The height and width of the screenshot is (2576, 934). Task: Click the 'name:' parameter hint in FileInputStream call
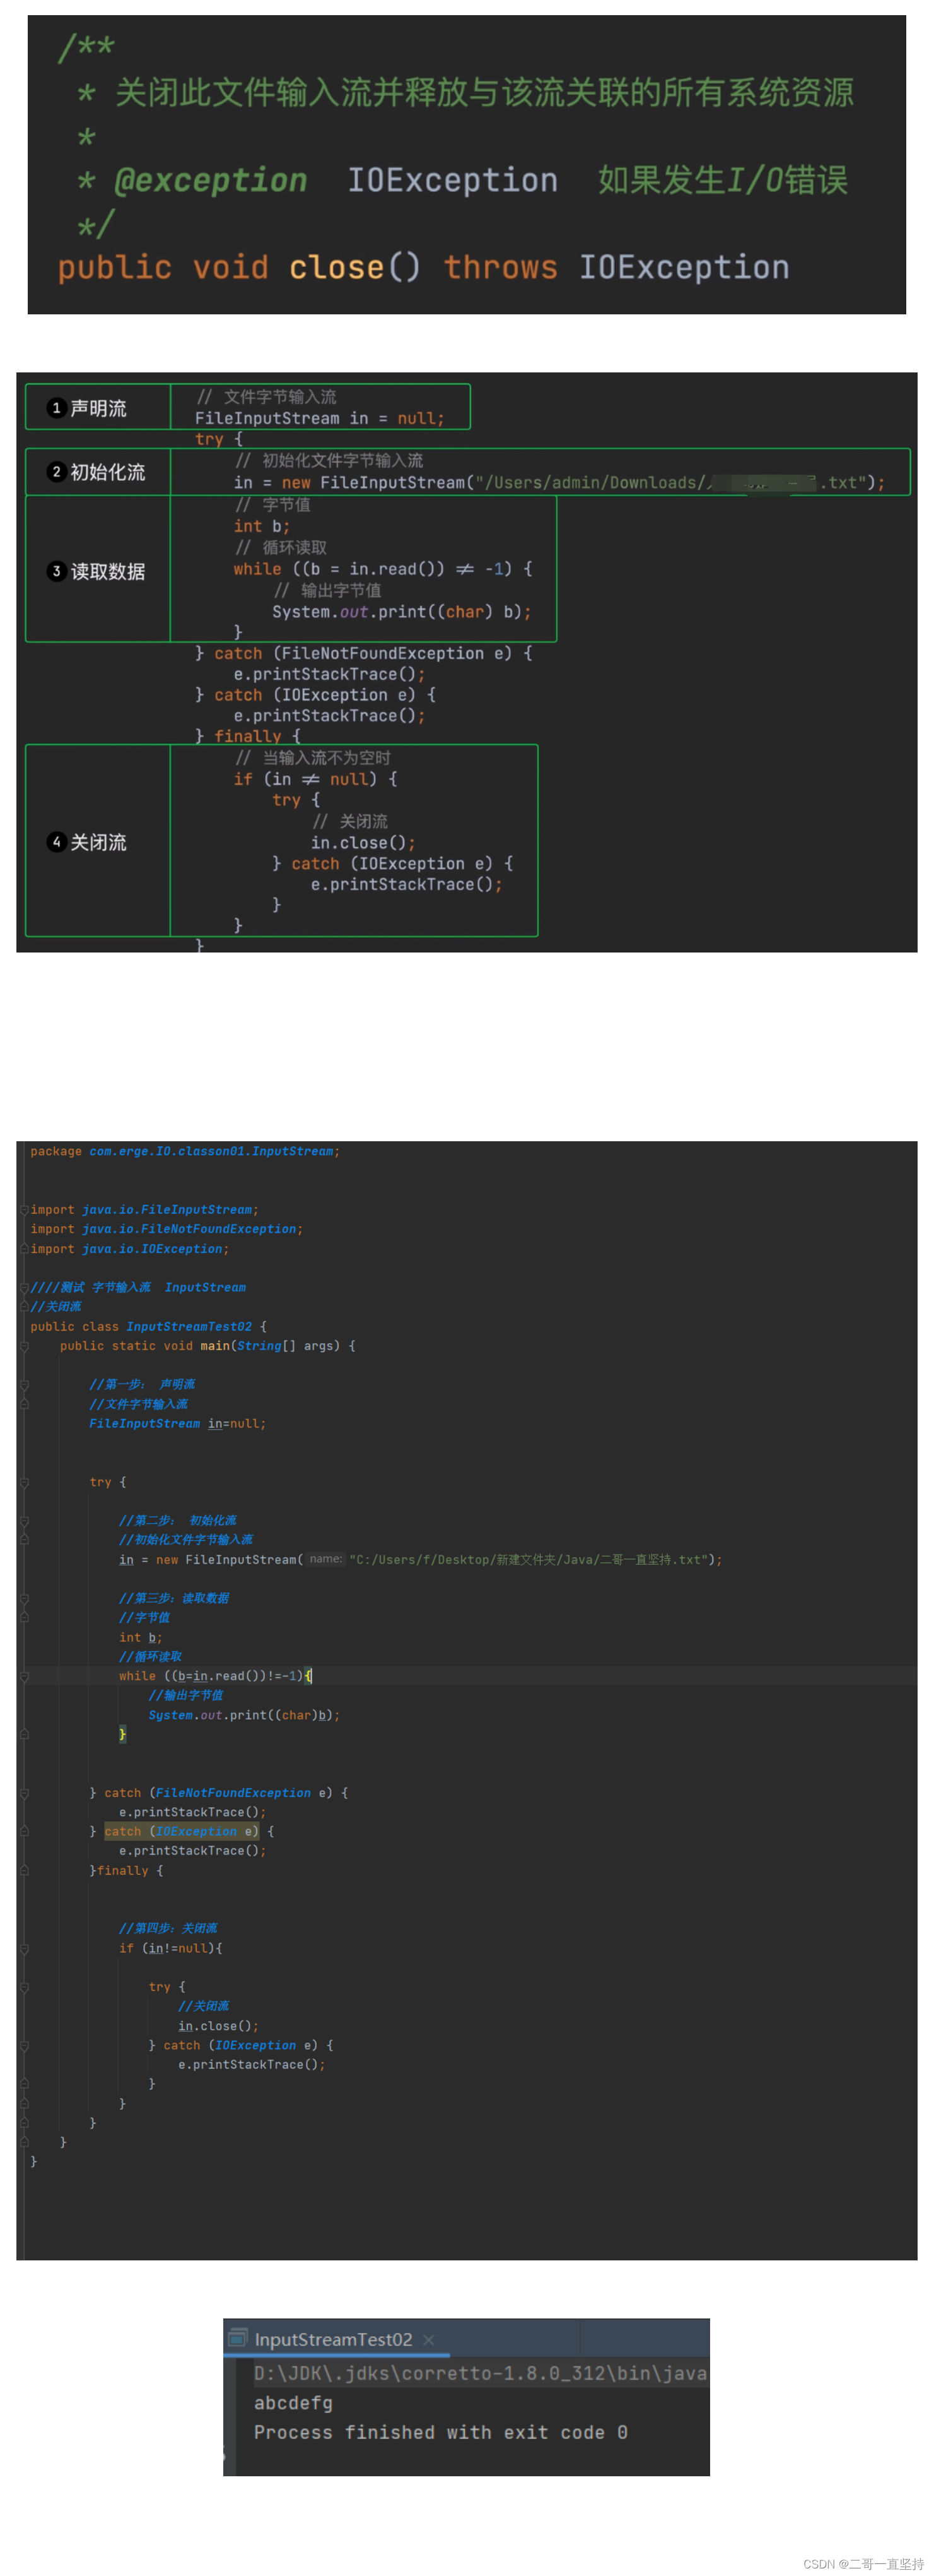tap(325, 1558)
